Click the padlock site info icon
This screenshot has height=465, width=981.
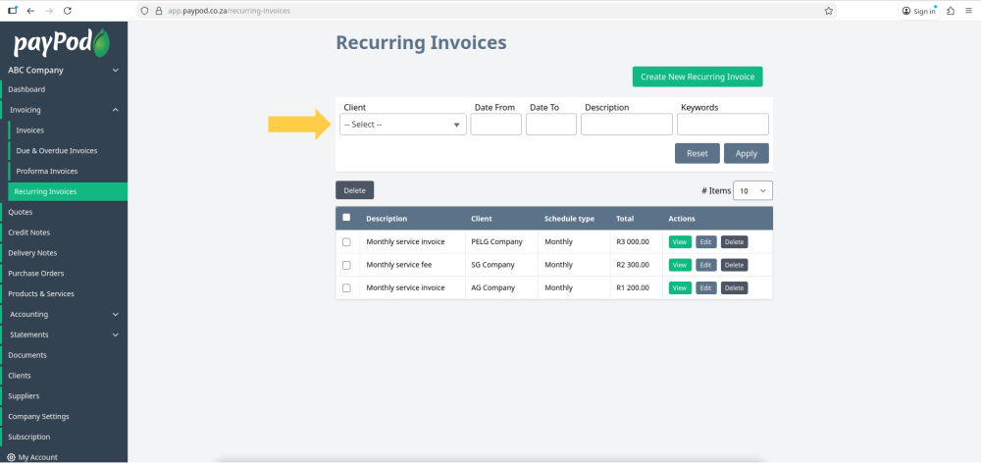tap(158, 11)
